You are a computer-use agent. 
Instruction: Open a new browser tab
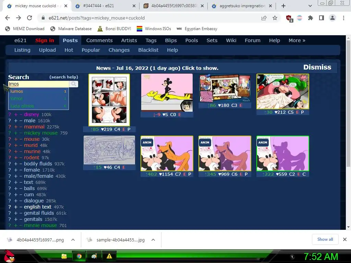283,6
